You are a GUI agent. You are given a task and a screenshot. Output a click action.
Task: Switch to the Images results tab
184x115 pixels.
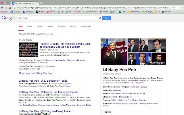[50, 26]
